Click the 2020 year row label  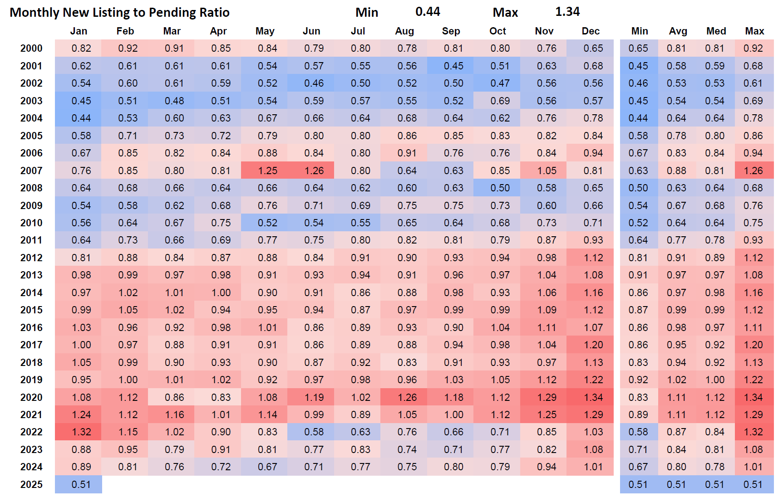[31, 397]
